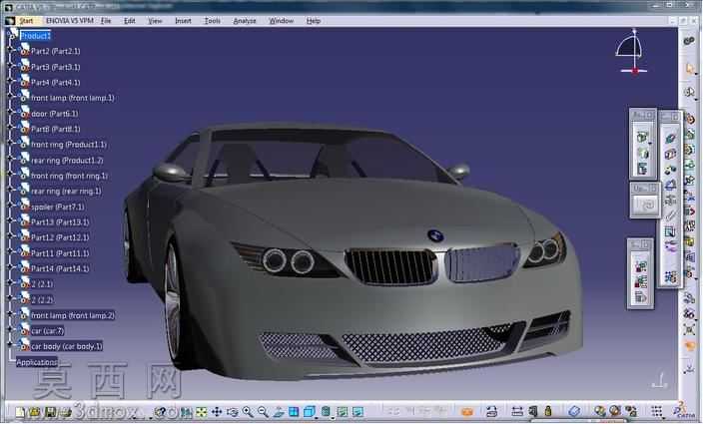The height and width of the screenshot is (424, 703).
Task: Close the Up... floating toolbar
Action: (x=653, y=189)
